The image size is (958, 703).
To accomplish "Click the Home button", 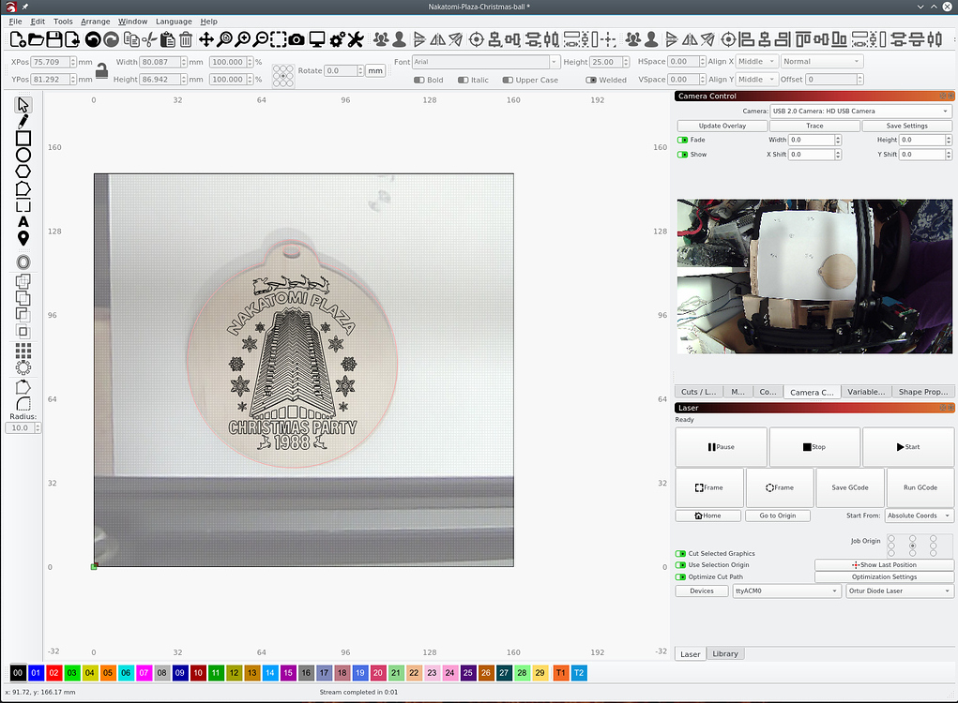I will coord(708,516).
